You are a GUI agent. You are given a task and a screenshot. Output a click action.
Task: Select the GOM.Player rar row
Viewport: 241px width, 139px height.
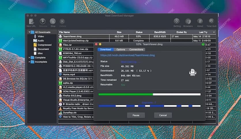point(76,92)
